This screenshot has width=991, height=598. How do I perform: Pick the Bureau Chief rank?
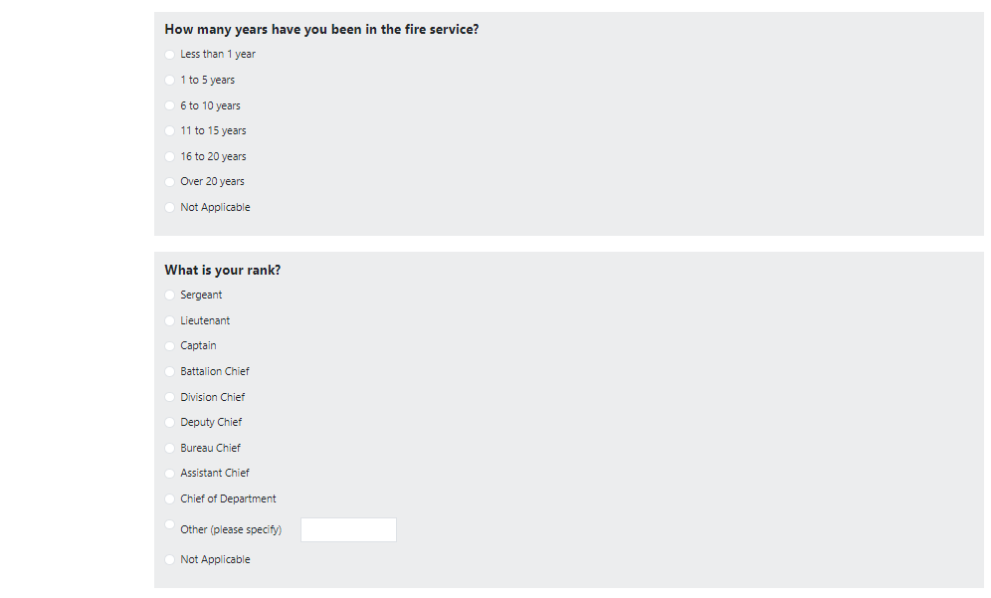[x=170, y=448]
